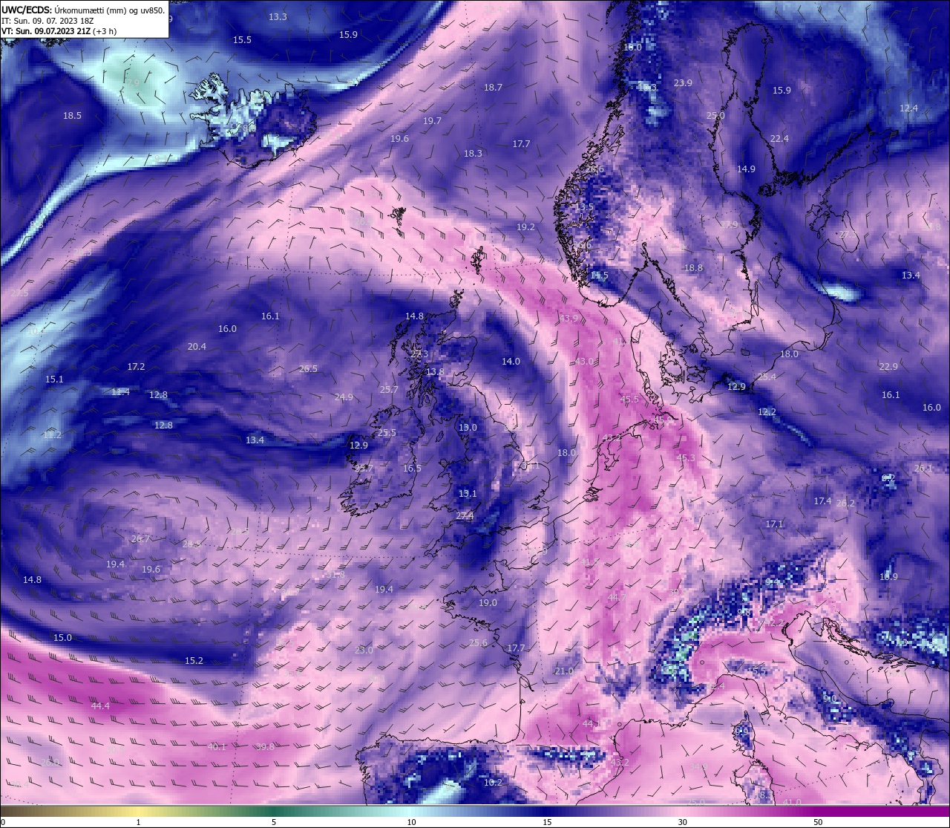Click the legend label "5"
This screenshot has height=828, width=950.
coord(274,822)
